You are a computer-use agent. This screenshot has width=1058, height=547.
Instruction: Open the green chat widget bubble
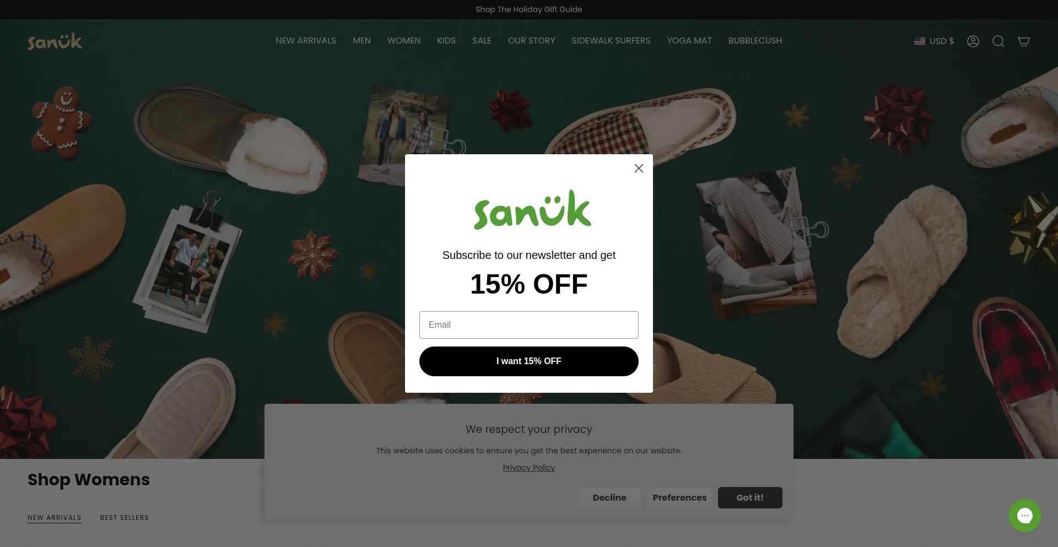[x=1025, y=516]
